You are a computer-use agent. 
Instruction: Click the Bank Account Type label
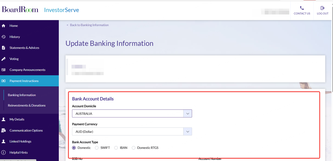pyautogui.click(x=85, y=142)
